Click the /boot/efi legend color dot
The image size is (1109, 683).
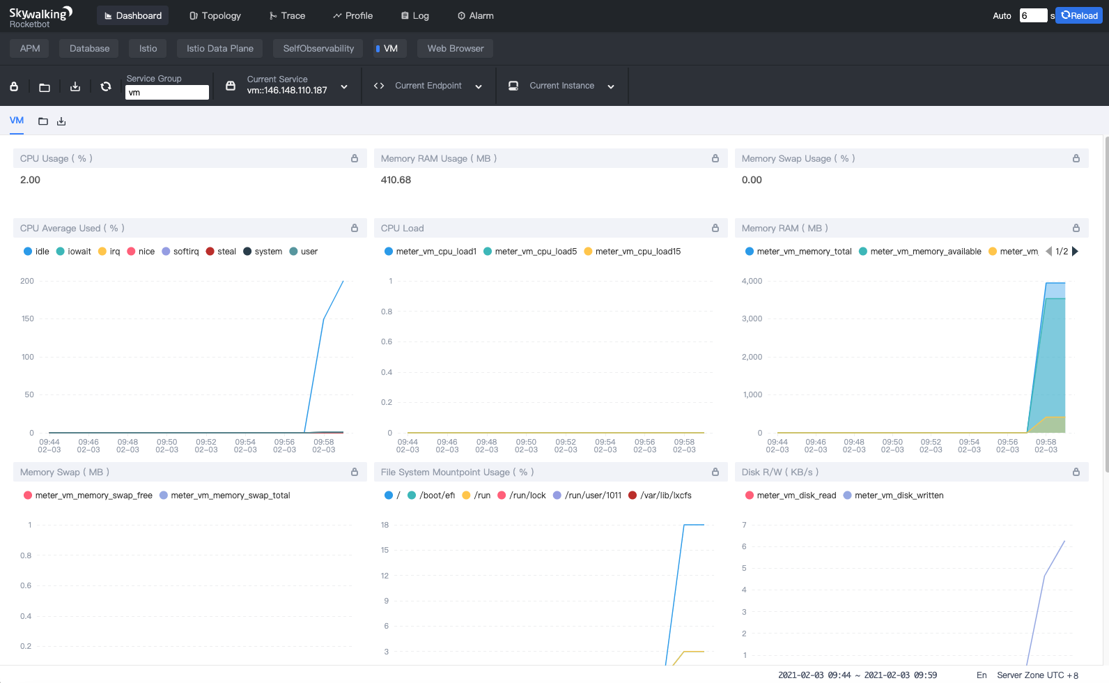point(412,496)
